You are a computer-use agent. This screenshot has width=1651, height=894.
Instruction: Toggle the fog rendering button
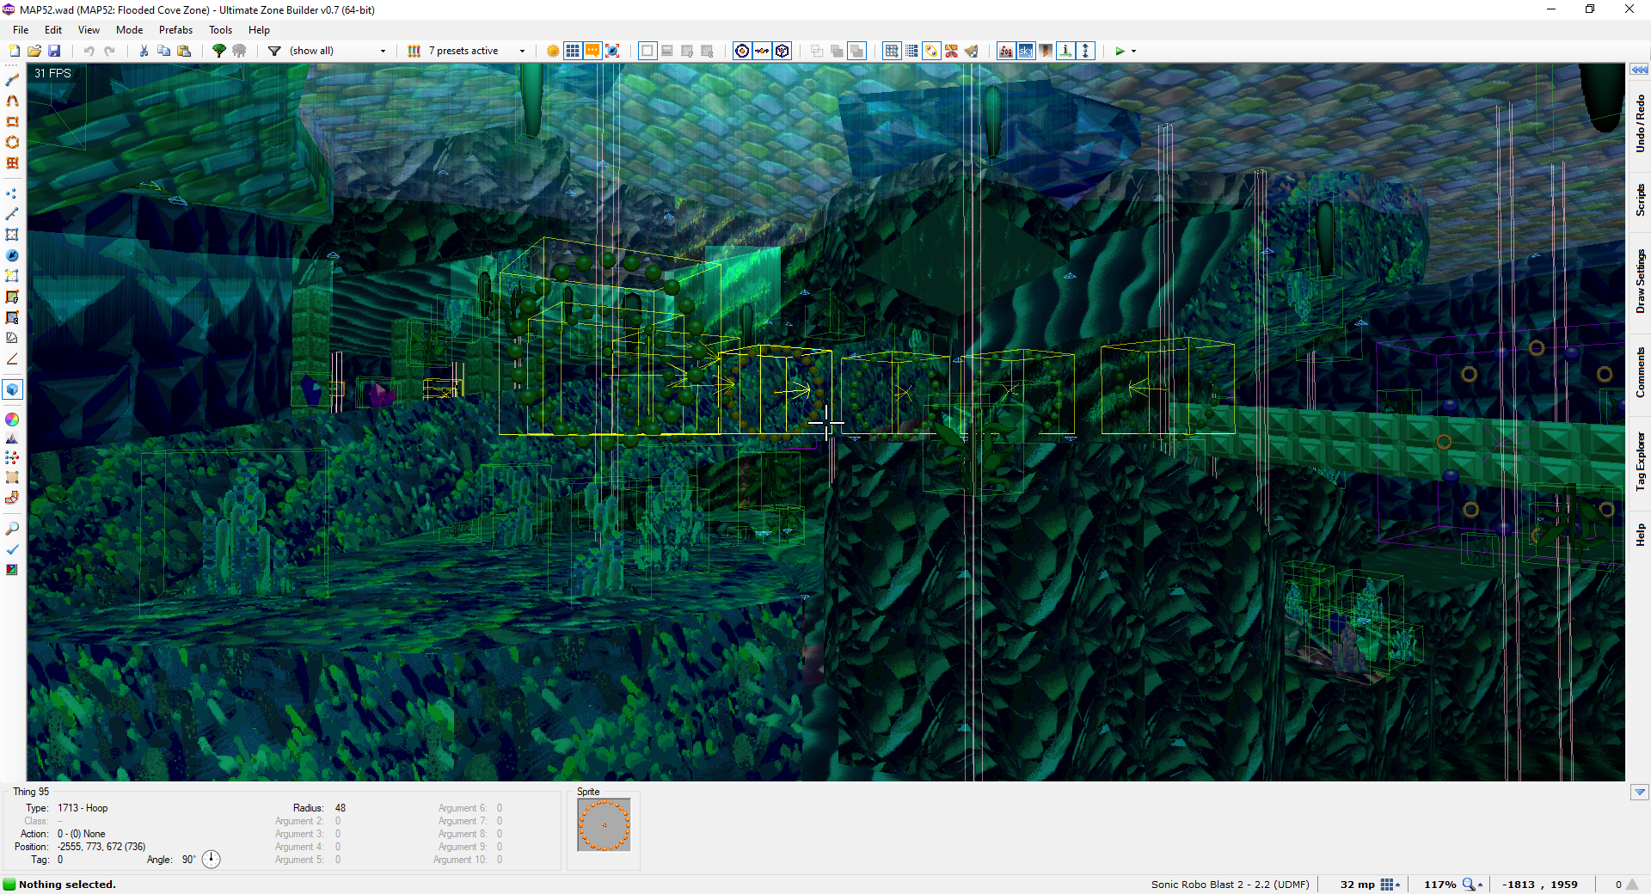pos(1005,51)
